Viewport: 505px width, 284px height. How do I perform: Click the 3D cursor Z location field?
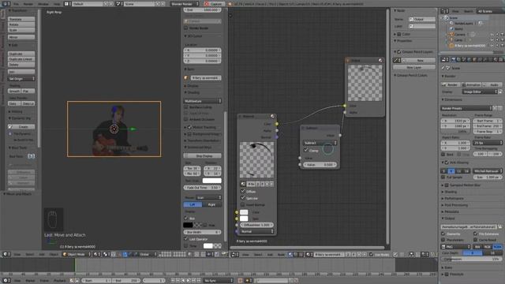point(203,61)
